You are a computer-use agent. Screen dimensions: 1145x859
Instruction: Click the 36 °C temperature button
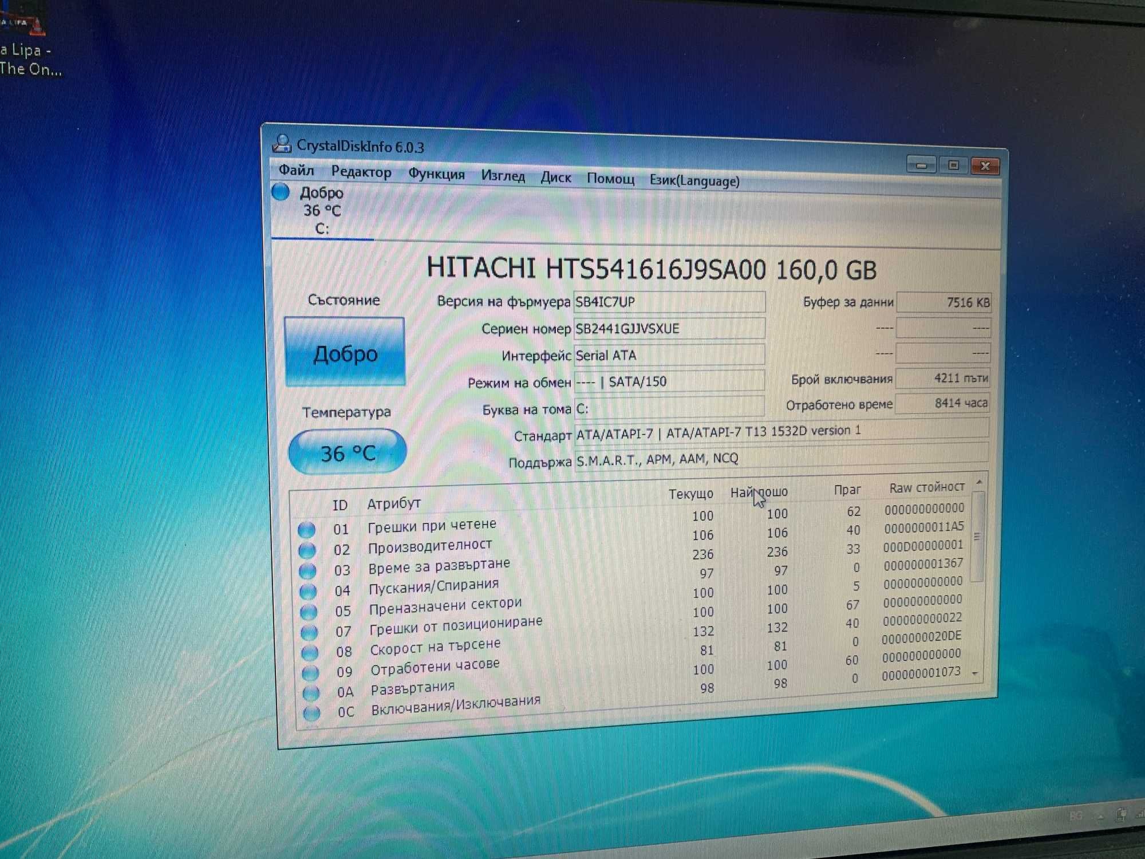coord(348,452)
